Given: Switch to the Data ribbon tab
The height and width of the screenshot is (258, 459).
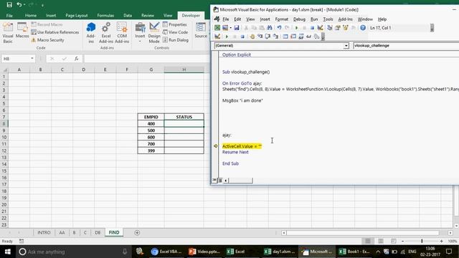Looking at the screenshot, I should point(128,16).
